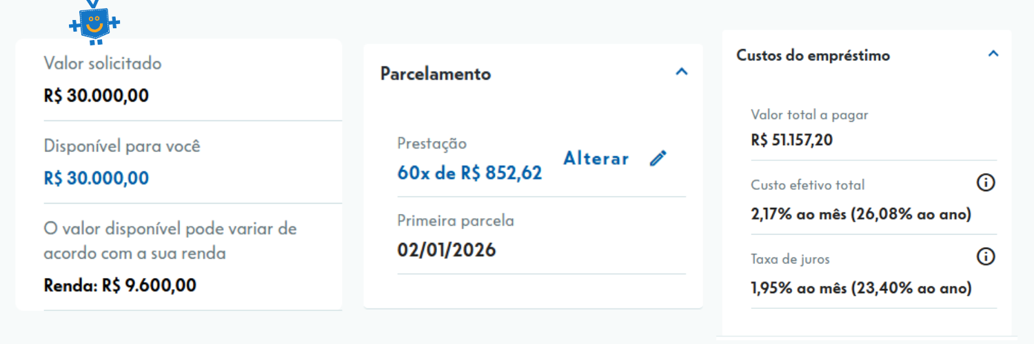The width and height of the screenshot is (1034, 344).
Task: Click the blue R$ 30.000,00 available amount
Action: pyautogui.click(x=97, y=178)
